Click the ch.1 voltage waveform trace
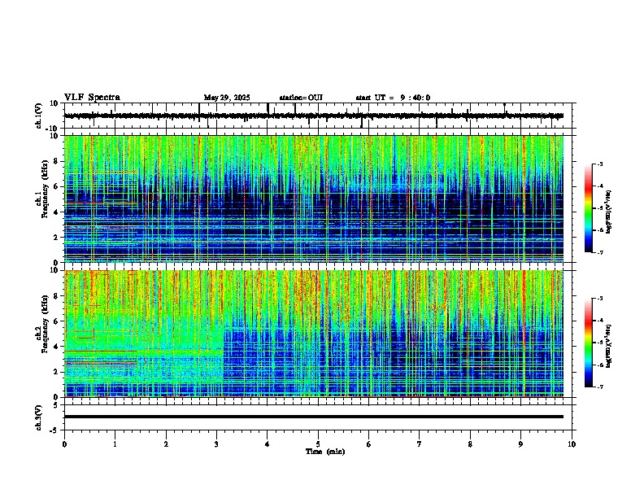644x498 pixels. tap(314, 116)
